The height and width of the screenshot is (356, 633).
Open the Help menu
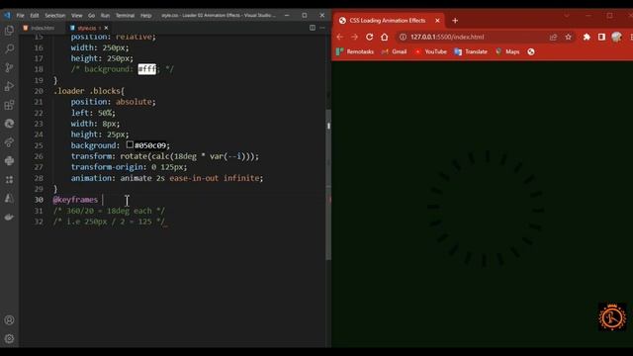click(x=145, y=16)
